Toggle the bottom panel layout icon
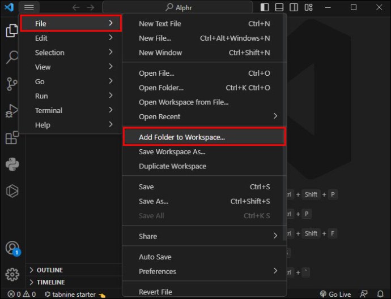Viewport: 391px width, 299px height. 279,7
